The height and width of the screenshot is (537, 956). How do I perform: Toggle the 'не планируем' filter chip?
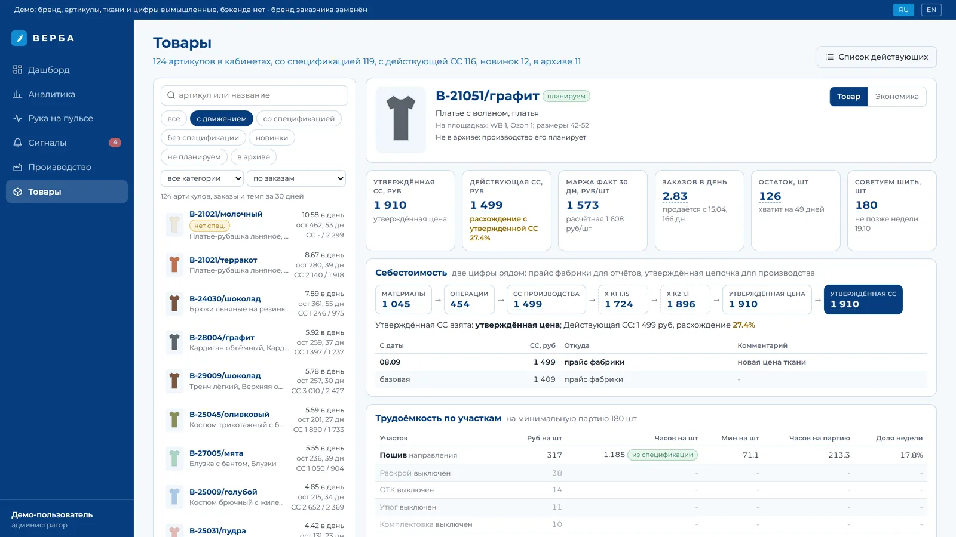tap(194, 157)
